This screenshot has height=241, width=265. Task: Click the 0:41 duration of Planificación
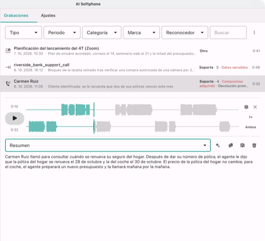point(256,51)
